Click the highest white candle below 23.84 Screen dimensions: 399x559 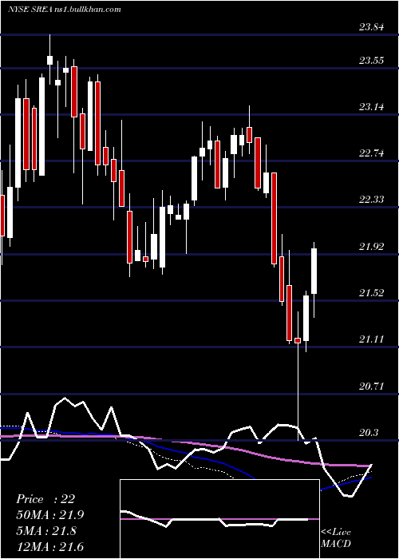49,60
